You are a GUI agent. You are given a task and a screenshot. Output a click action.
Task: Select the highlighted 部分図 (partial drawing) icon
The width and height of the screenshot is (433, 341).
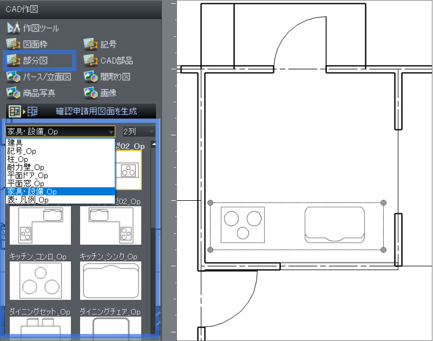point(13,60)
